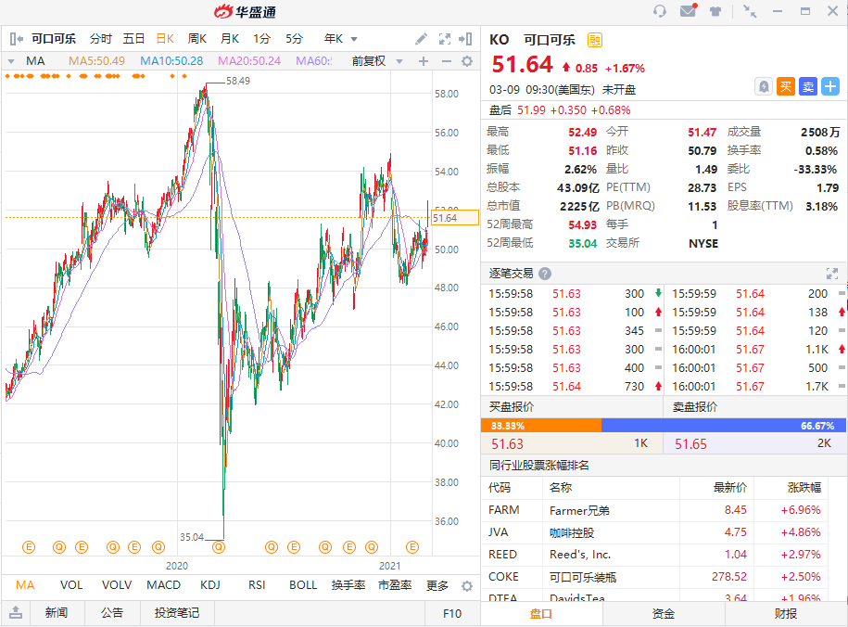Open messages envelope icon

(688, 10)
